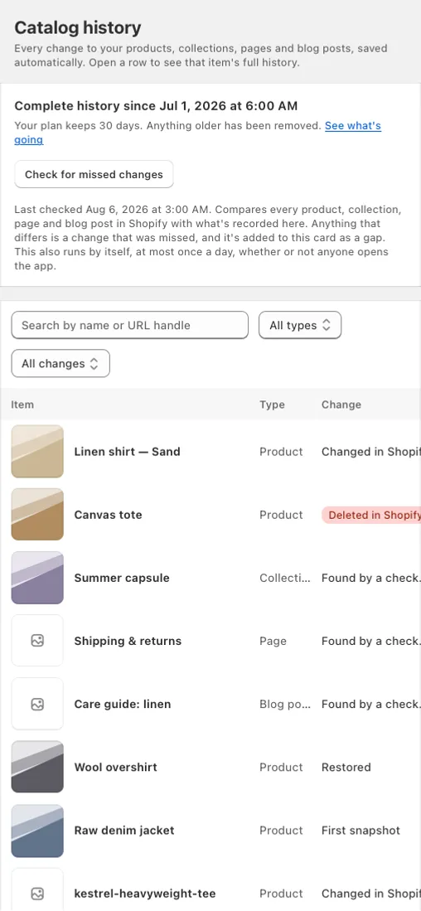Open the All types dropdown
The image size is (421, 911).
[300, 325]
